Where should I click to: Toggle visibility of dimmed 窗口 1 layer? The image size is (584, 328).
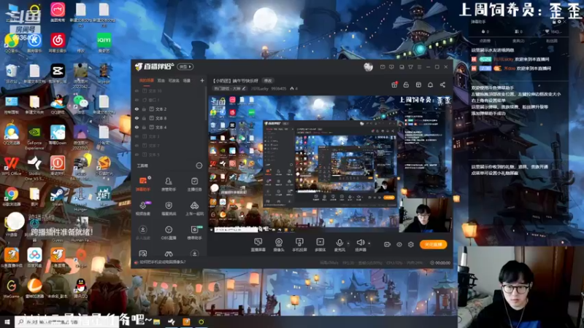[x=137, y=100]
